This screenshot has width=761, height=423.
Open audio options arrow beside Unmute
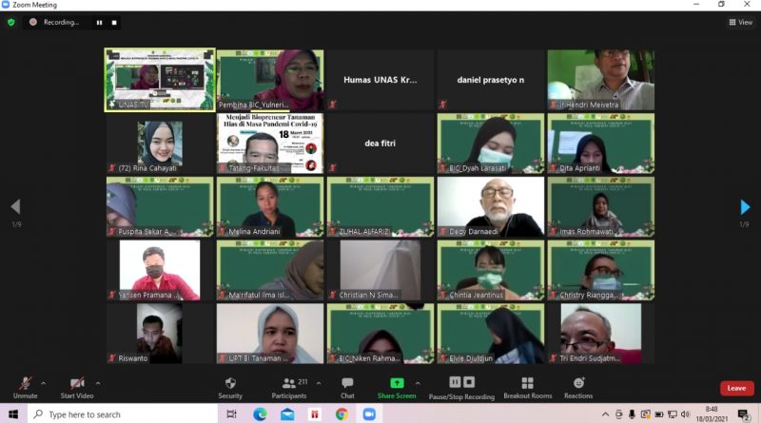click(x=43, y=383)
